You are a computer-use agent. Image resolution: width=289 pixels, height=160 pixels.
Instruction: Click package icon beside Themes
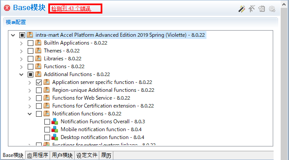pos(38,51)
